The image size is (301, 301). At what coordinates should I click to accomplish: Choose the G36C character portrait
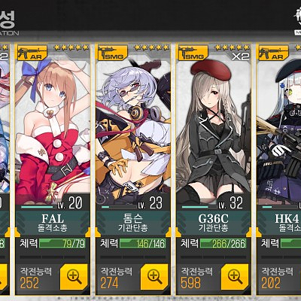tap(214, 128)
